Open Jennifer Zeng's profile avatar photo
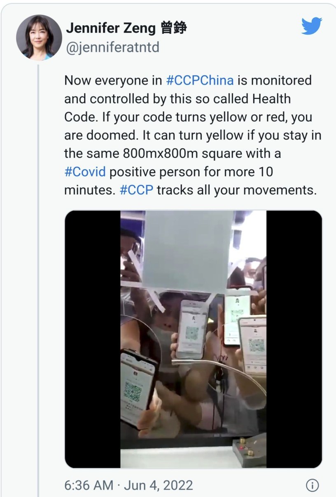 (x=36, y=38)
